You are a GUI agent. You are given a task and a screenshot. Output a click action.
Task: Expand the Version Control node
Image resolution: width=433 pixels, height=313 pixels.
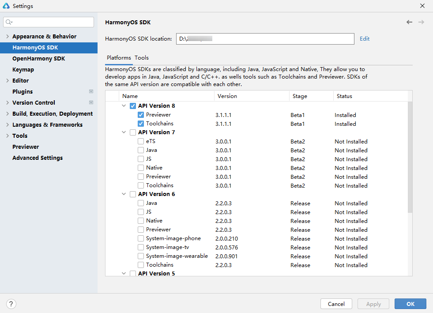(x=8, y=103)
